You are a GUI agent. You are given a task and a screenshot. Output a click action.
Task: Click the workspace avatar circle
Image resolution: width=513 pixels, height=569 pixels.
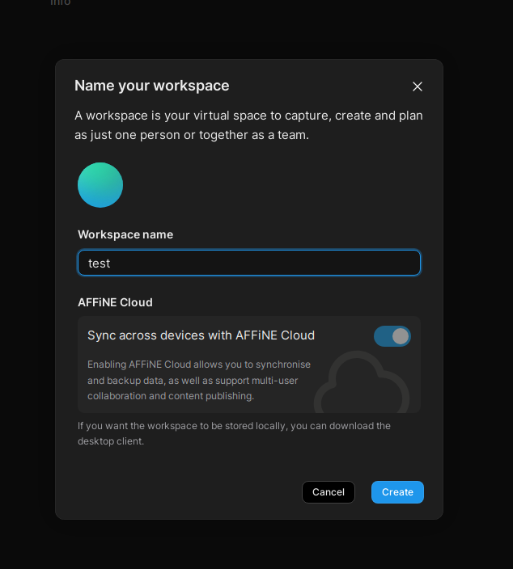tap(100, 185)
